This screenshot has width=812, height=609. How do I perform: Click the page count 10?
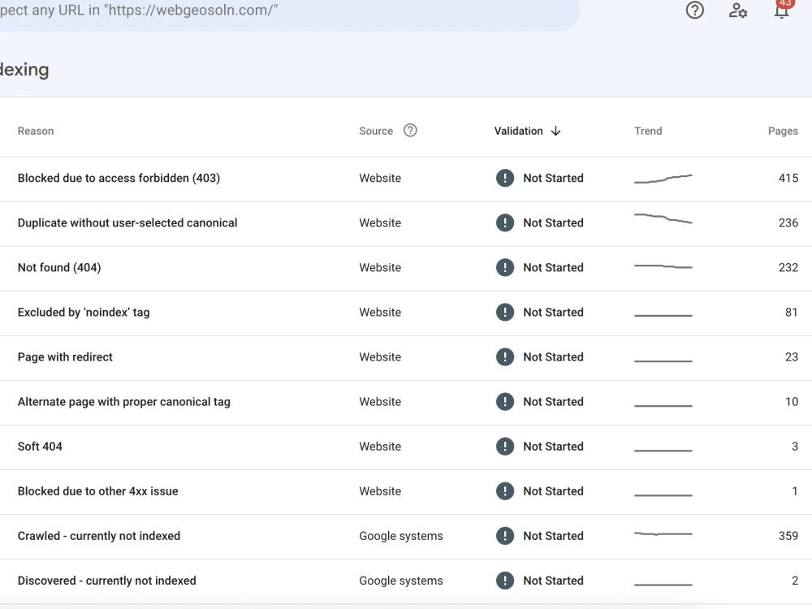coord(791,402)
